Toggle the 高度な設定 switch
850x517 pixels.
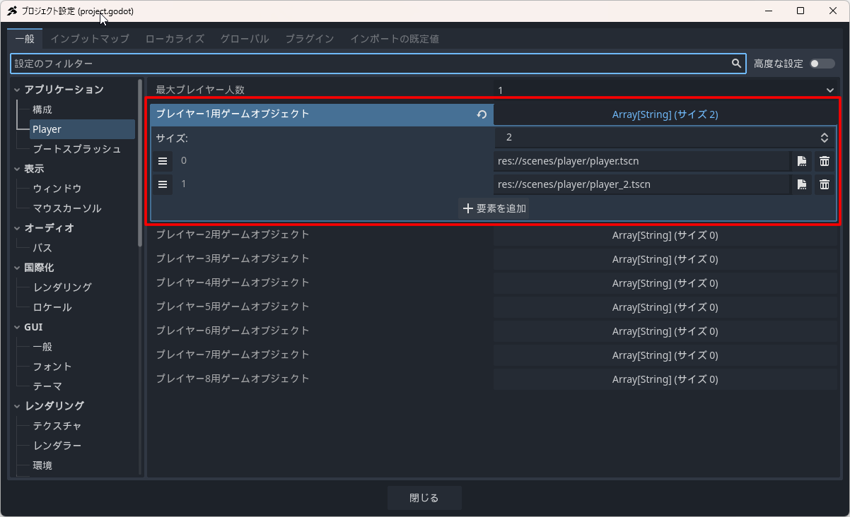[x=822, y=64]
